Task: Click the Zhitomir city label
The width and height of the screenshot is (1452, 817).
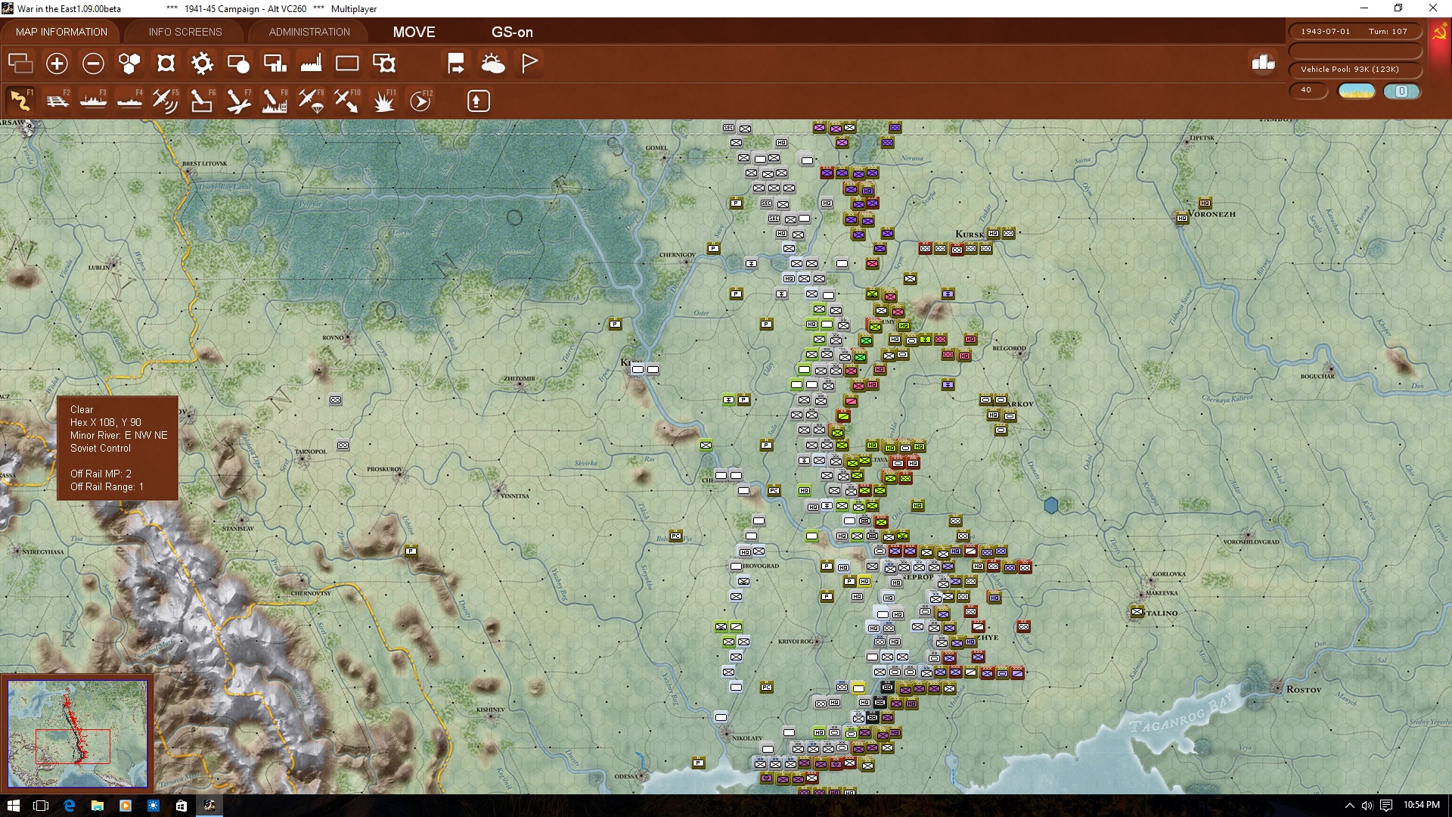Action: [x=520, y=379]
